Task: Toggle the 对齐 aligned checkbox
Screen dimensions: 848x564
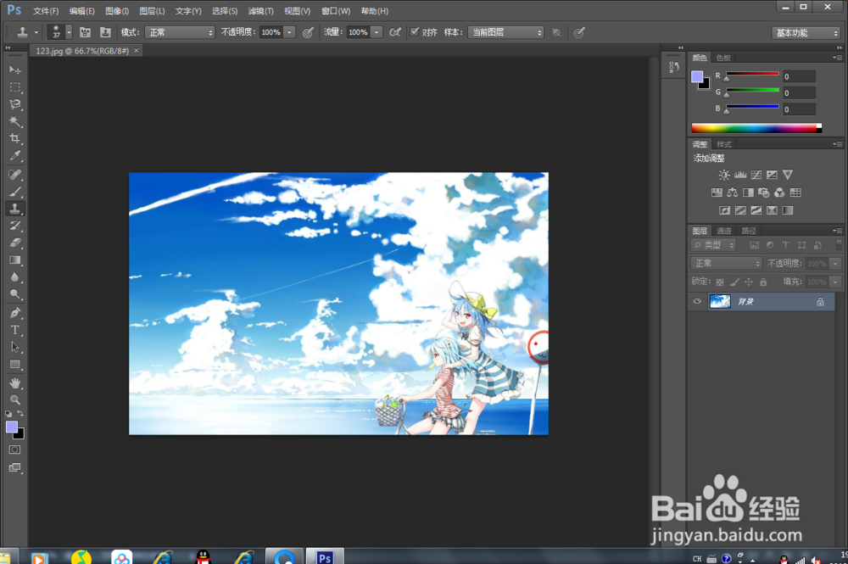Action: (x=415, y=32)
